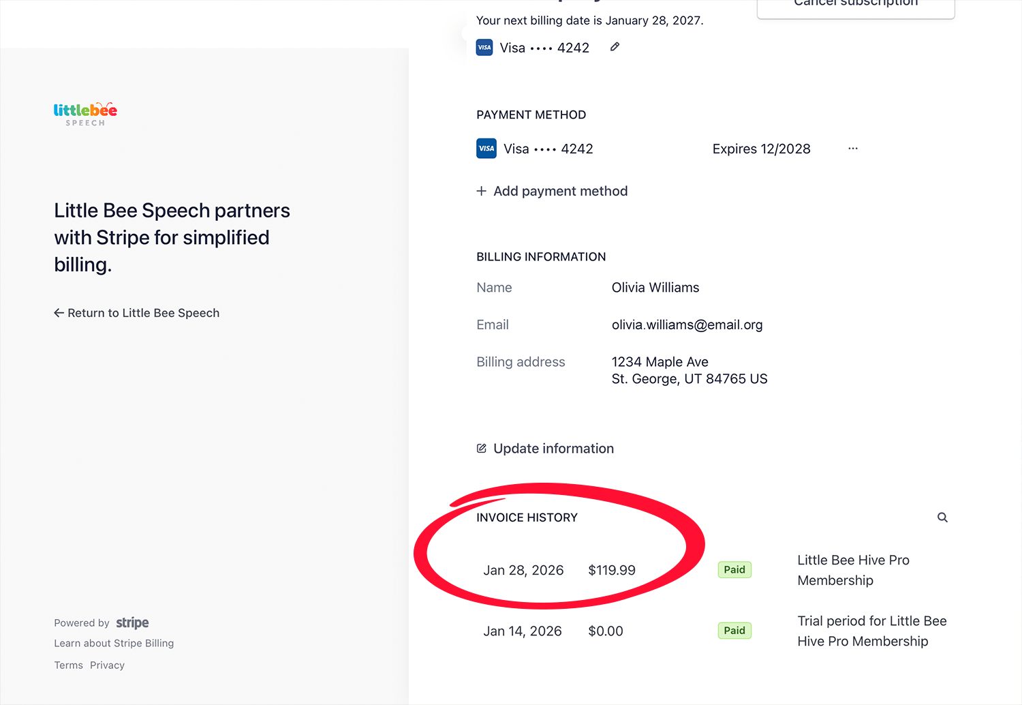Image resolution: width=1022 pixels, height=705 pixels.
Task: Open the Terms link
Action: [x=68, y=665]
